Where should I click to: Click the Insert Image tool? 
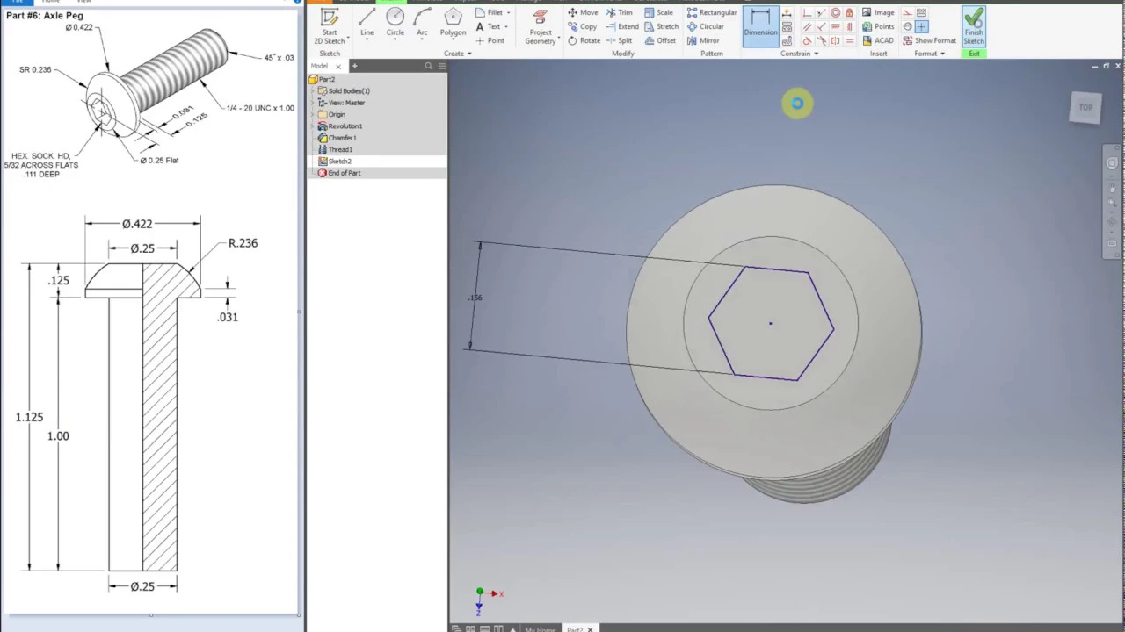tap(878, 12)
